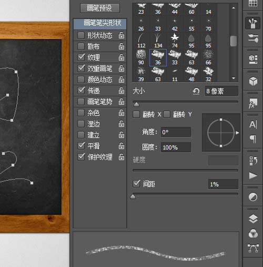Click the 间距 spacing value field
Screen dimensions: 263x267
[x=223, y=184]
